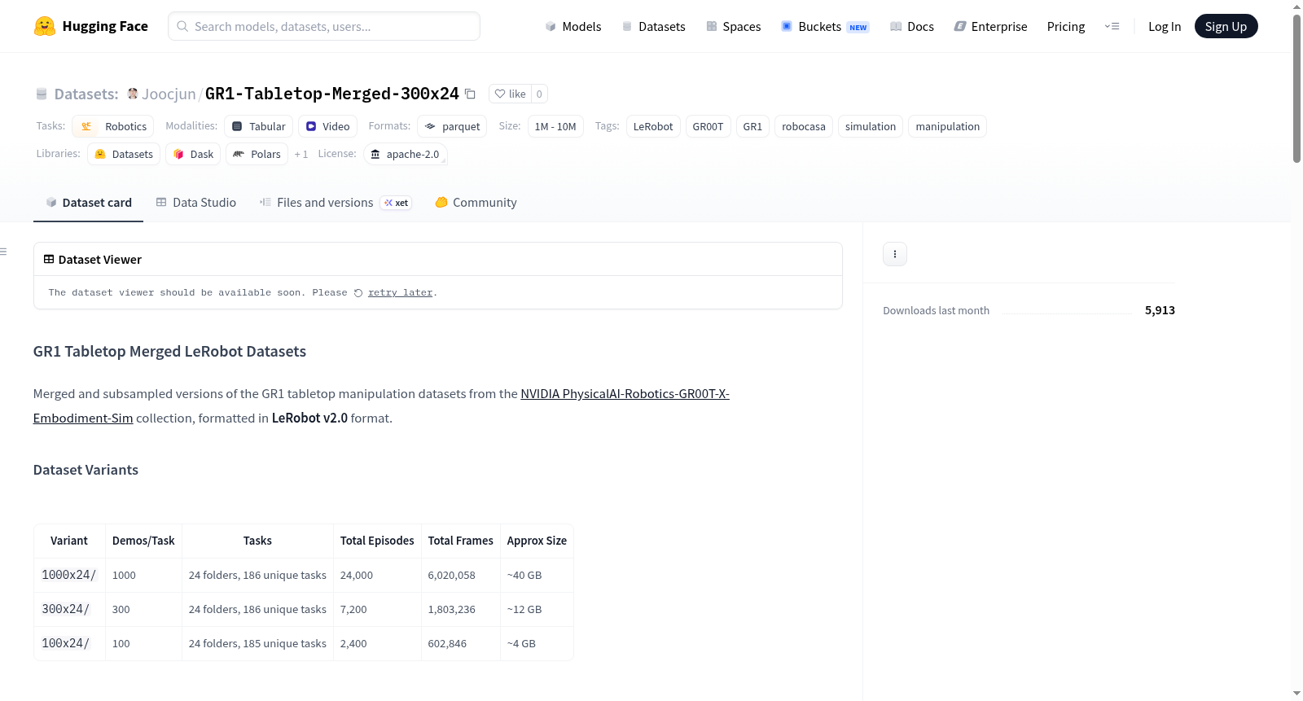Viewport: 1303px width, 701px height.
Task: Click the Joocjun user avatar
Action: [133, 94]
